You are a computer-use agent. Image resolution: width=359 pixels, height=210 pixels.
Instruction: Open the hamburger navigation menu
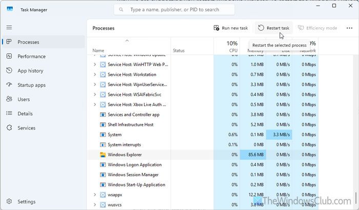click(9, 27)
